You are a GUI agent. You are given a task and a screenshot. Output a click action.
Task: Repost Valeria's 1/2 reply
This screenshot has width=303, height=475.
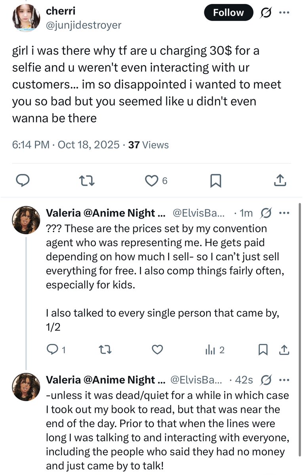click(x=105, y=350)
